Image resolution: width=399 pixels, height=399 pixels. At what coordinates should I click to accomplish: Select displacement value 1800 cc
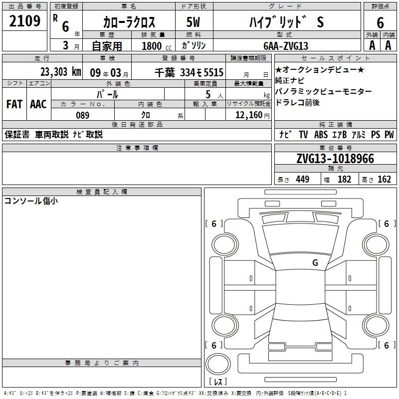tap(157, 46)
